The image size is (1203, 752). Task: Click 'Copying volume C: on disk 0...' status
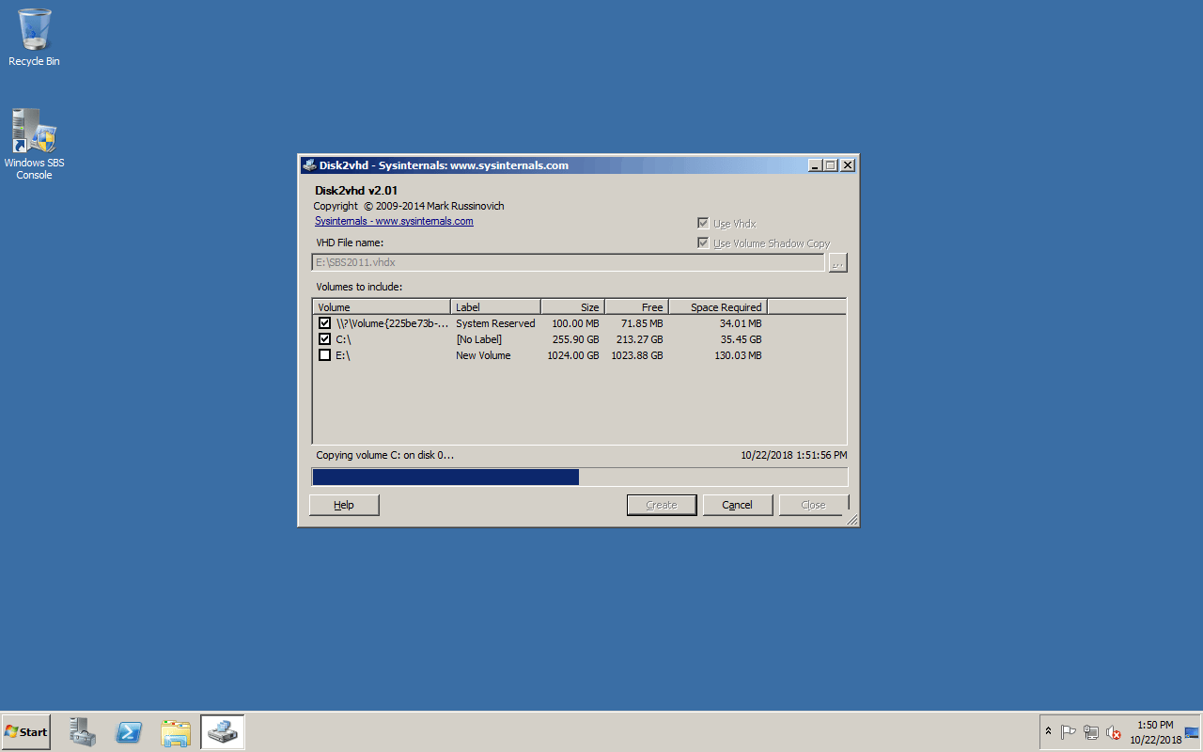385,455
